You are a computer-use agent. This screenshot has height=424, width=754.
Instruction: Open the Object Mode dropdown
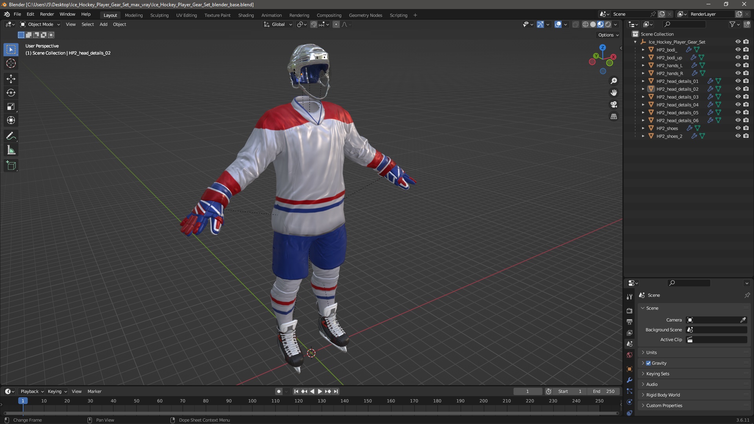click(x=40, y=24)
